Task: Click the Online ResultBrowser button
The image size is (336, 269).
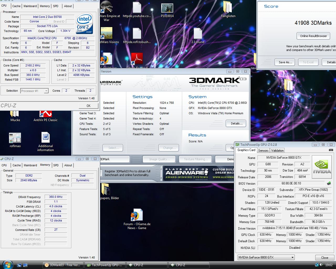Action: [x=313, y=36]
